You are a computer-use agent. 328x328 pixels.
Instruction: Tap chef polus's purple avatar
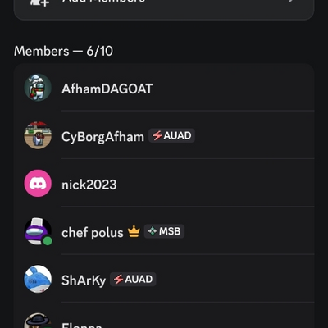click(x=38, y=231)
